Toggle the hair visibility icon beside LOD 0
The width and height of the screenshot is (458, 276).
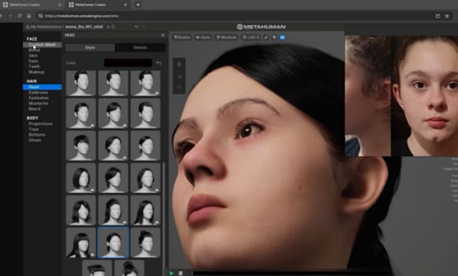click(274, 37)
